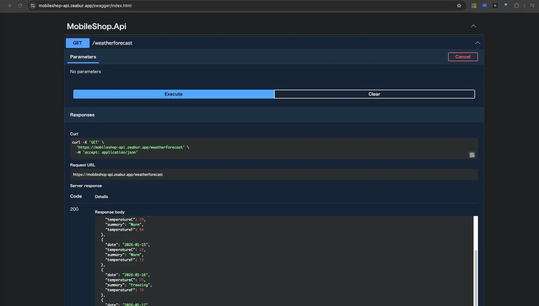Click the Details column header

point(102,197)
